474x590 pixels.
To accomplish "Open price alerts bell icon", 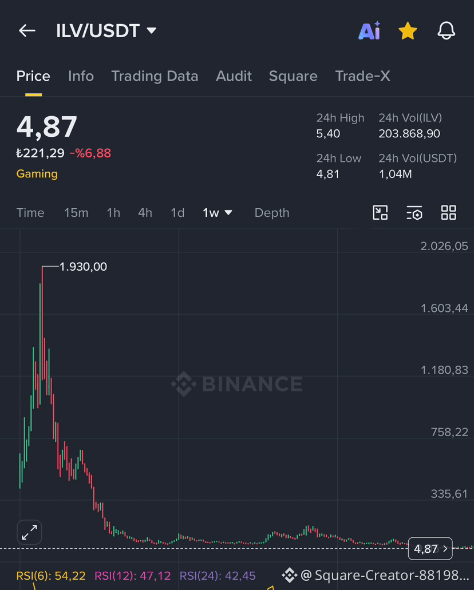I will [x=446, y=31].
